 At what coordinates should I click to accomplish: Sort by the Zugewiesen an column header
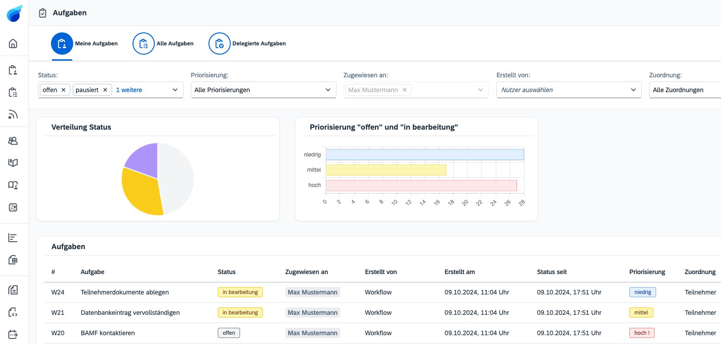point(307,272)
